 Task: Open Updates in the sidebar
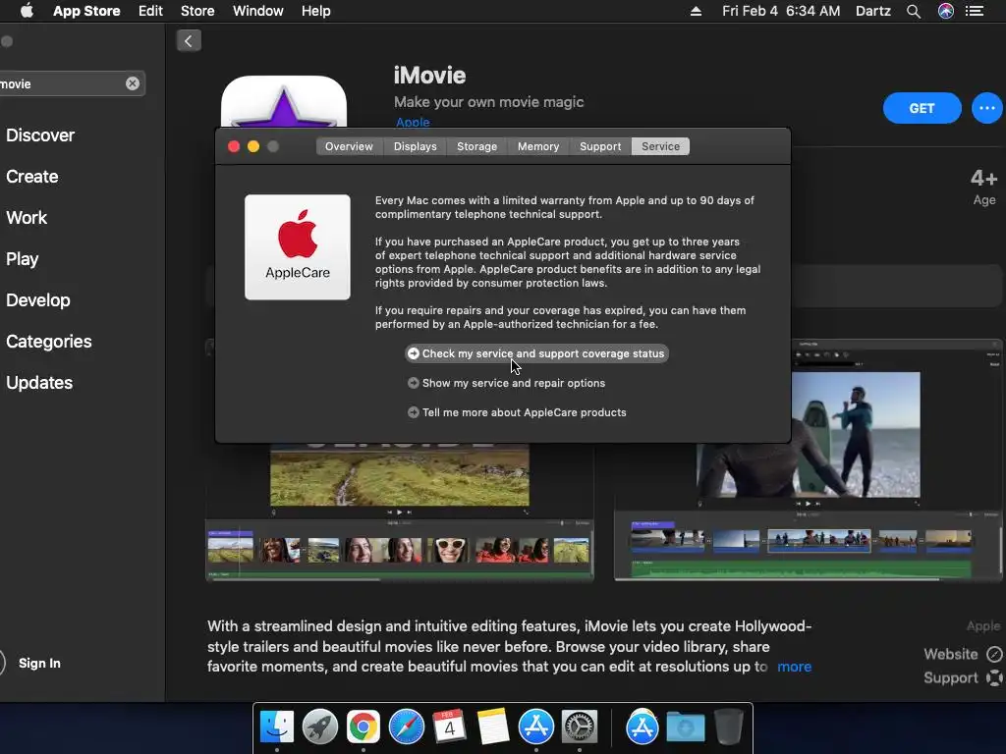(39, 383)
